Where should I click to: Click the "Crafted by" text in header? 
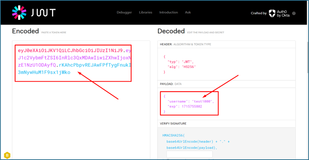(259, 13)
